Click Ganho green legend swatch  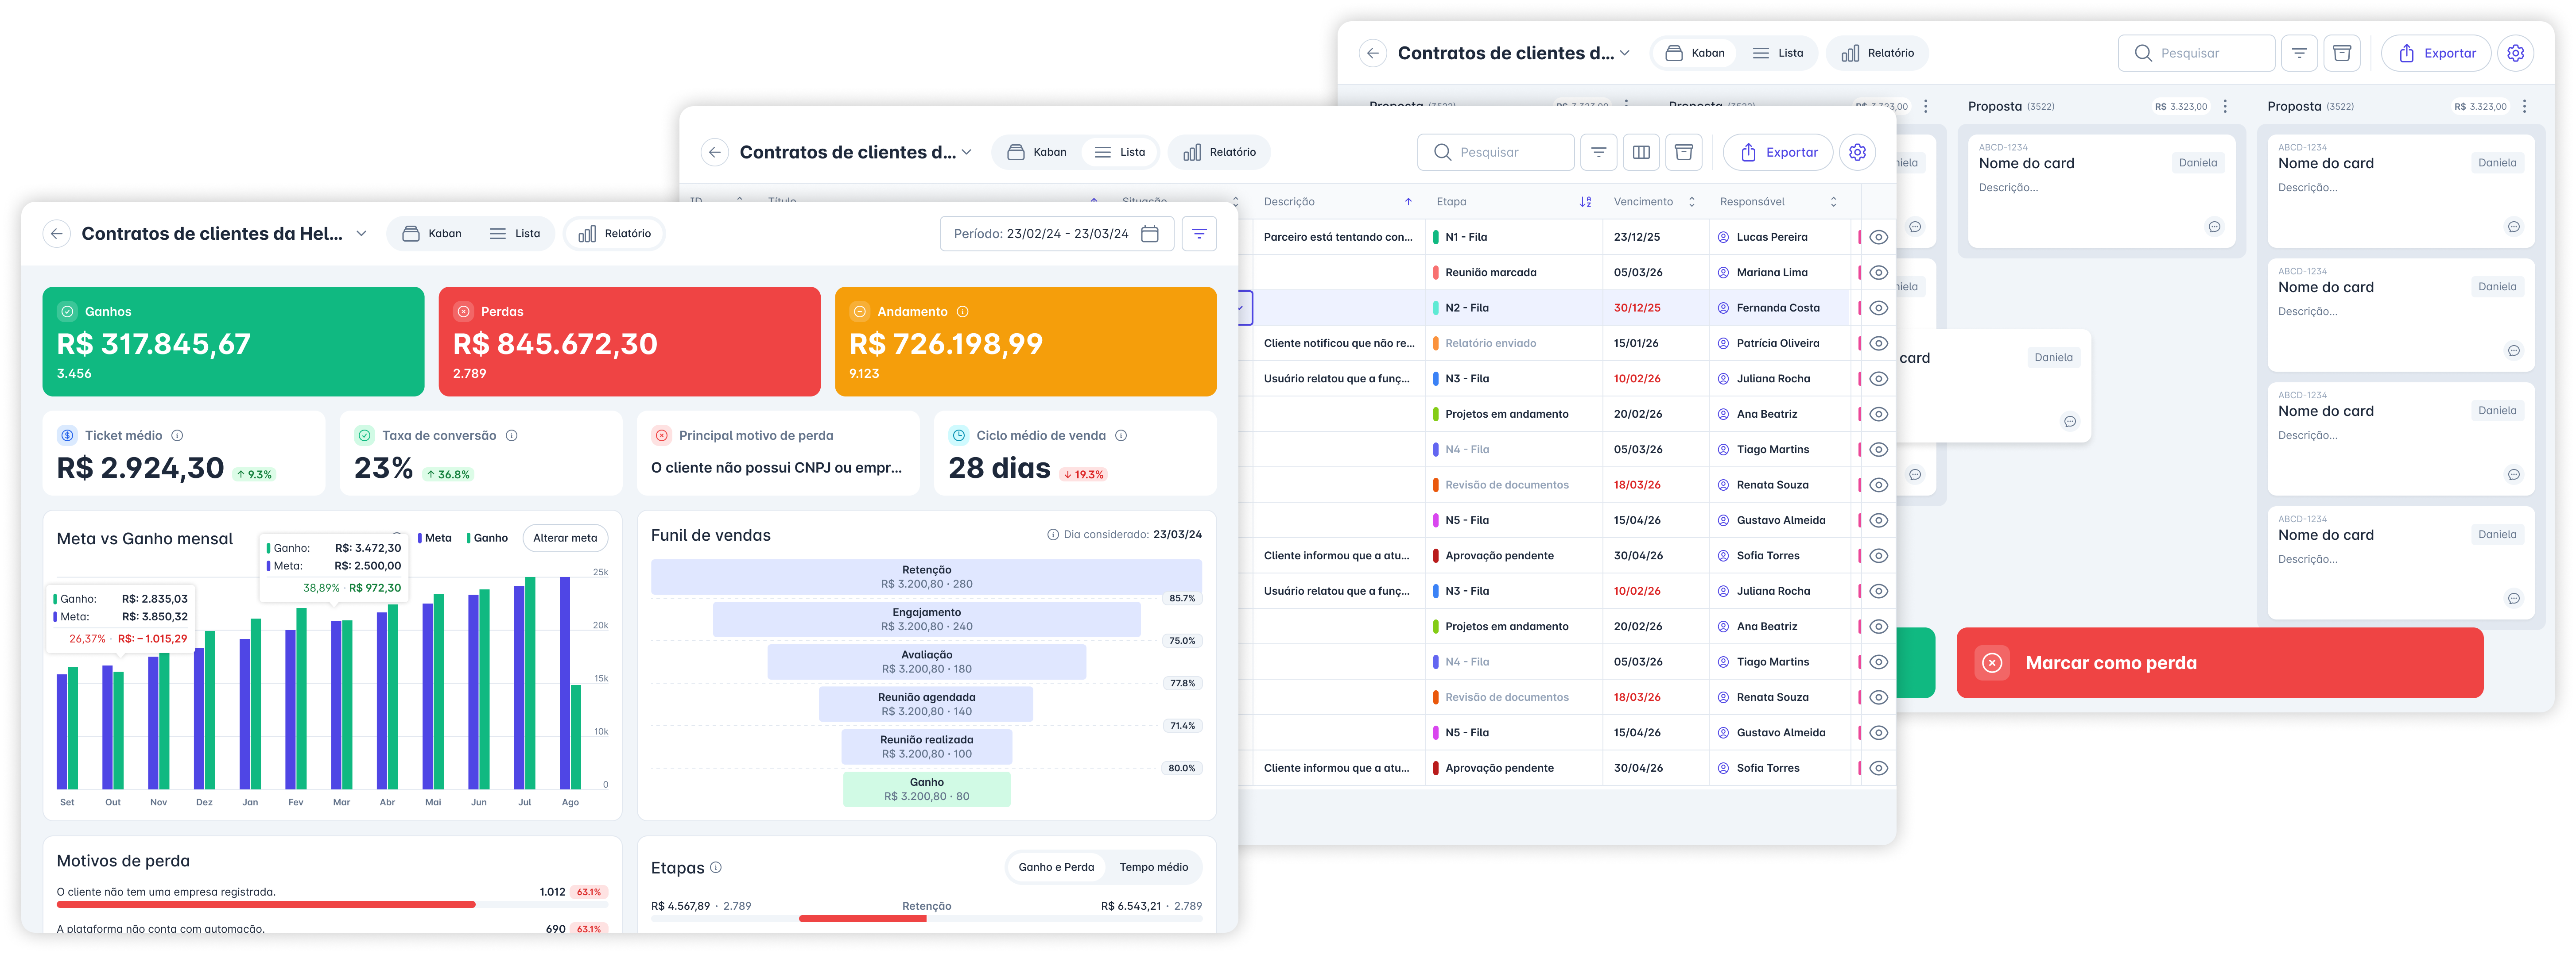tap(468, 538)
